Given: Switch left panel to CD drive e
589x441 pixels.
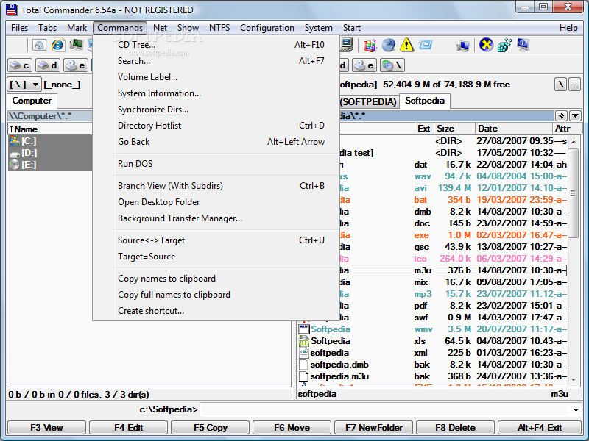Looking at the screenshot, I should [x=76, y=65].
